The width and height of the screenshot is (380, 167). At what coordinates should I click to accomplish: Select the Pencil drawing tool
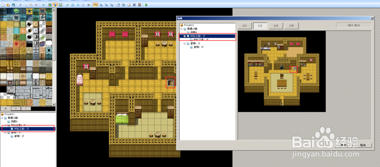click(67, 5)
